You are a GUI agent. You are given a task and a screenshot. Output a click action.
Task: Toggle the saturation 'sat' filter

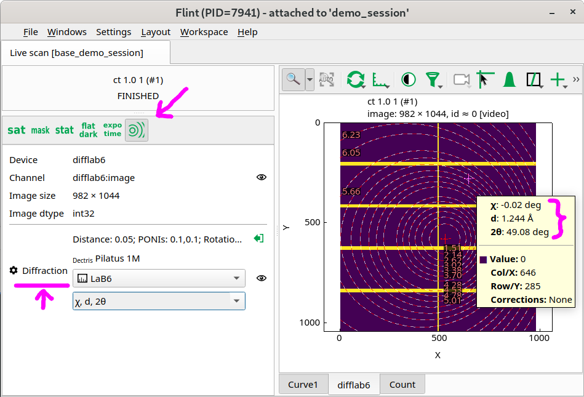point(17,130)
